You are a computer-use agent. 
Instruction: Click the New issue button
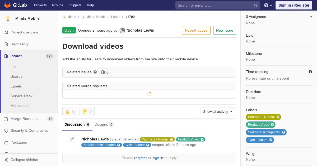pyautogui.click(x=225, y=30)
